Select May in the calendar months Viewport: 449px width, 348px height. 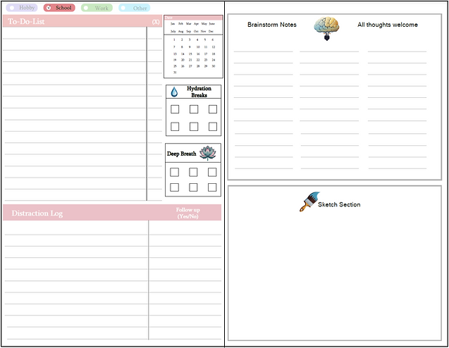pos(204,24)
